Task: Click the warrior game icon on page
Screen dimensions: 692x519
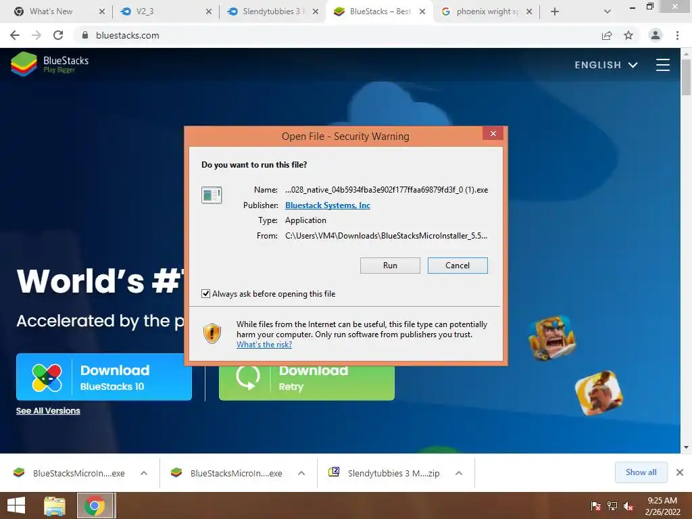Action: [552, 338]
